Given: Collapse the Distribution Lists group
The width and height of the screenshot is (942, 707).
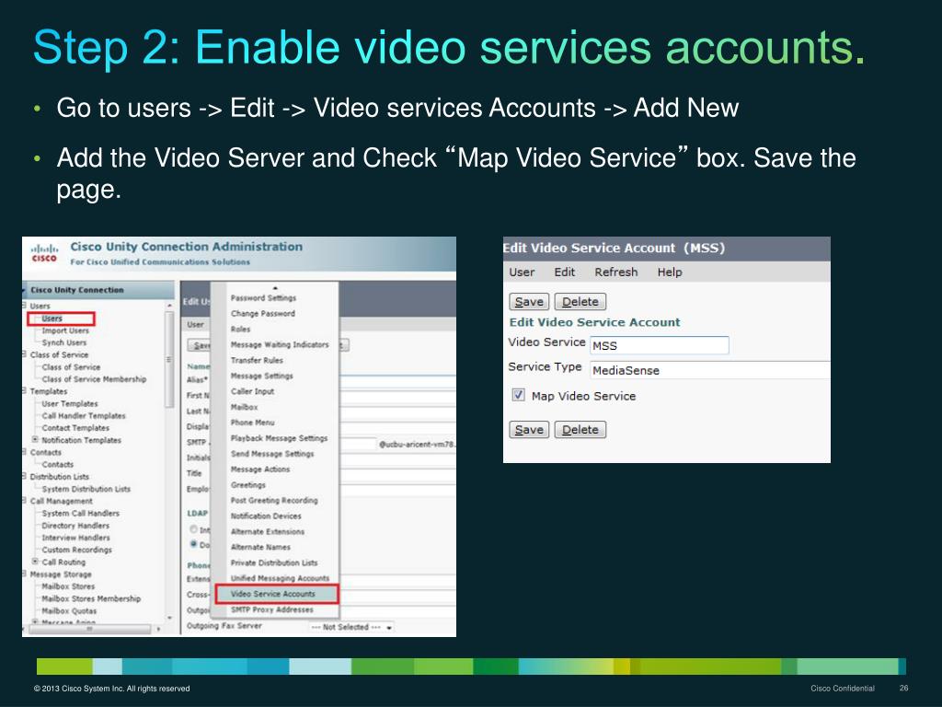Looking at the screenshot, I should (25, 476).
